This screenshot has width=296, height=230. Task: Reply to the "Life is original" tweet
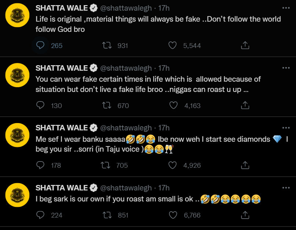[x=40, y=45]
